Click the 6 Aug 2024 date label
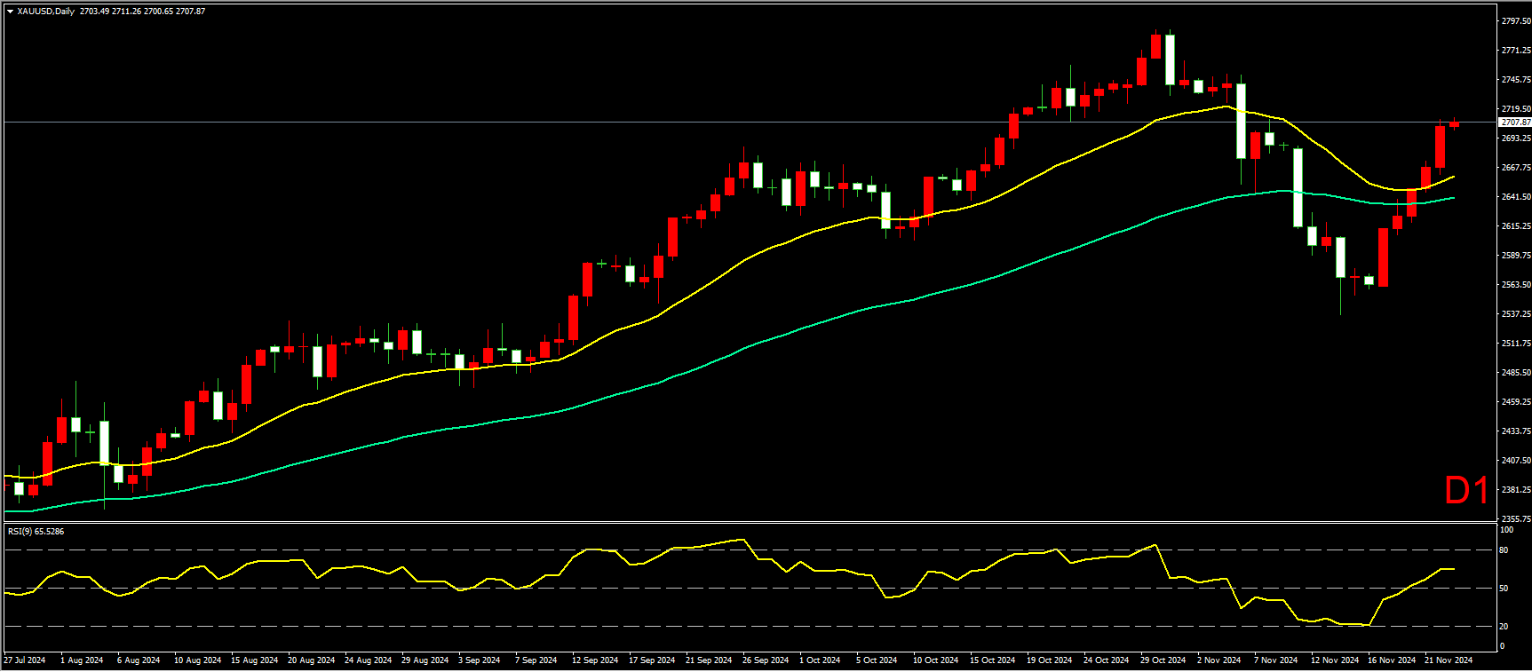 click(139, 660)
